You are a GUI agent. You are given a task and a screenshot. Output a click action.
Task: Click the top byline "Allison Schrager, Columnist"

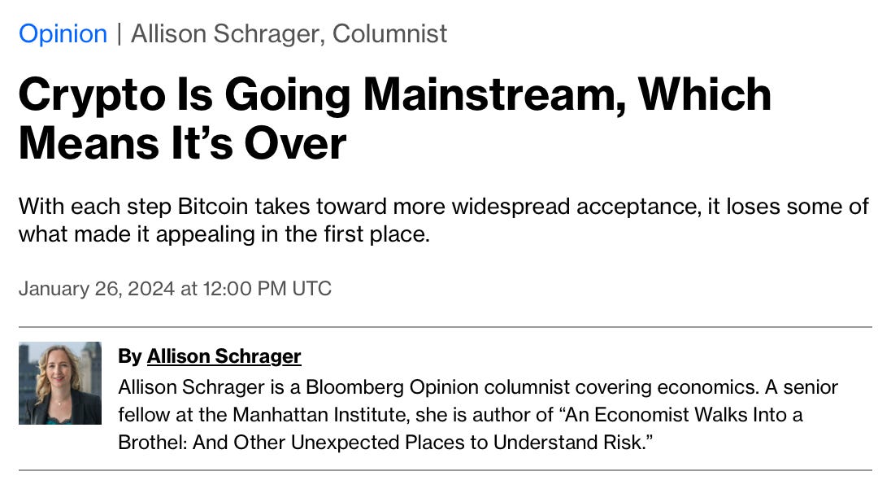pyautogui.click(x=289, y=33)
